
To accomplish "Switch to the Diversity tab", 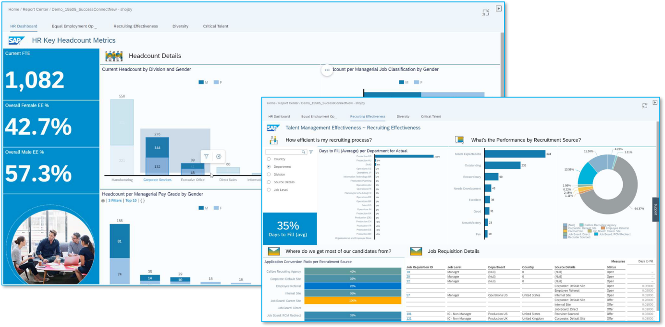I will coord(403,116).
